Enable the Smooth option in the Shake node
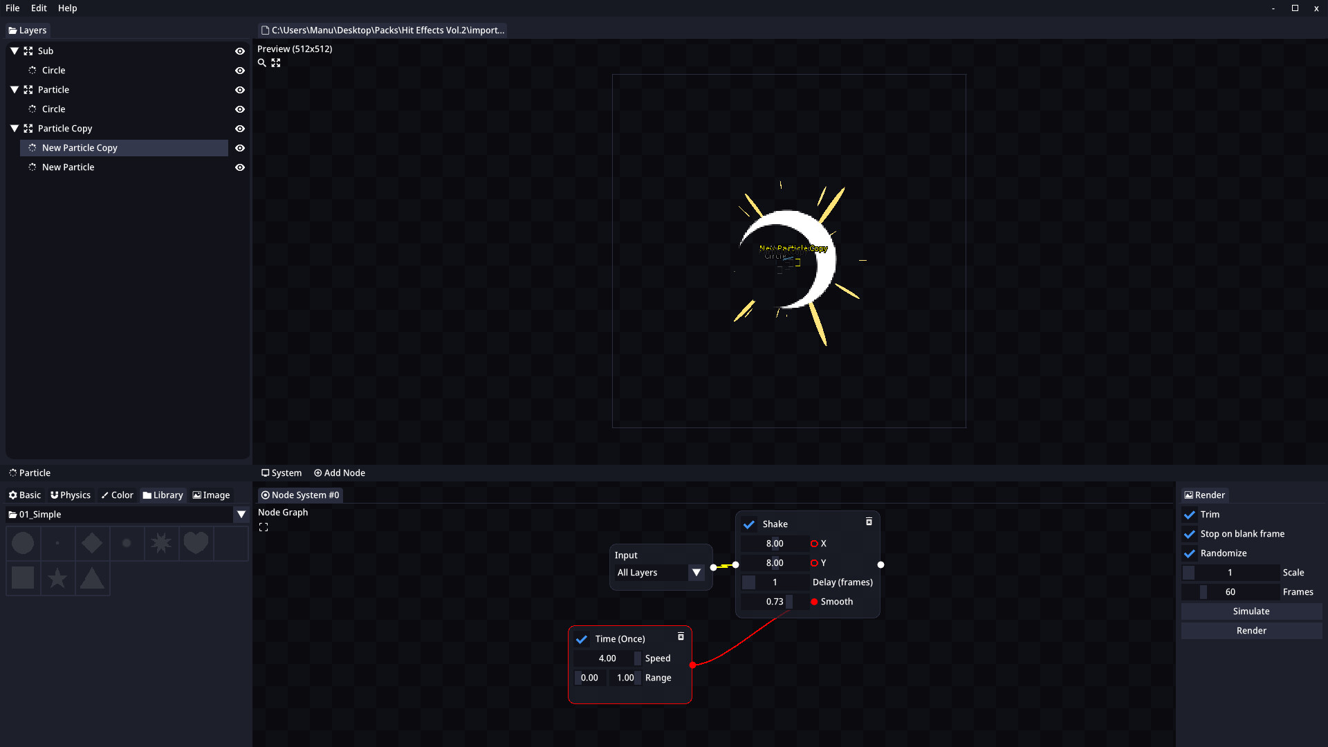1328x747 pixels. (814, 602)
